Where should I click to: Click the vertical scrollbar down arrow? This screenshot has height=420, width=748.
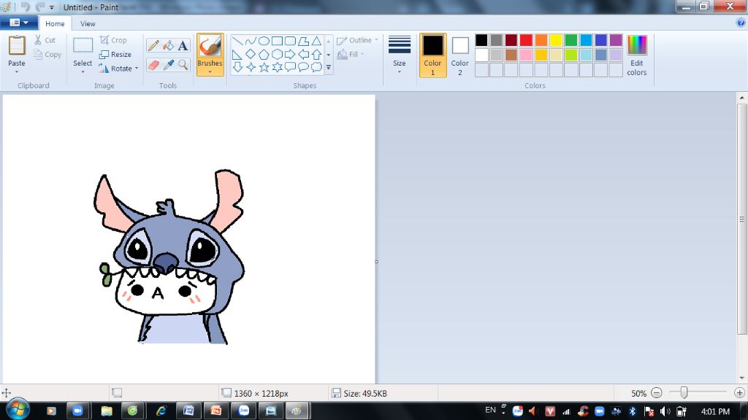[741, 378]
